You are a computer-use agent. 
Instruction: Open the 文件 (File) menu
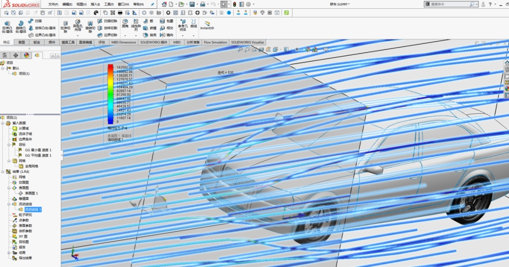[x=53, y=4]
